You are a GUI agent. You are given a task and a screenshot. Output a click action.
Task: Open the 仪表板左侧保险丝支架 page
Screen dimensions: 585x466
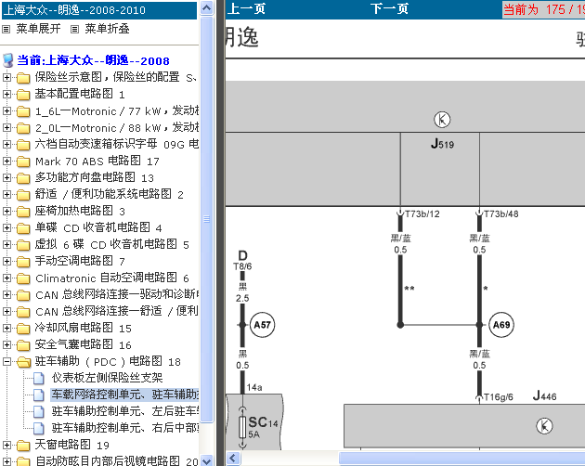coord(108,378)
